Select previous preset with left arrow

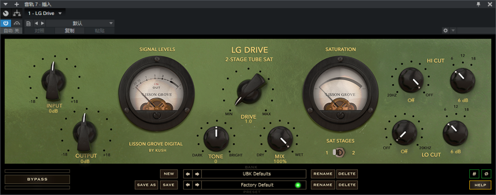188,185
